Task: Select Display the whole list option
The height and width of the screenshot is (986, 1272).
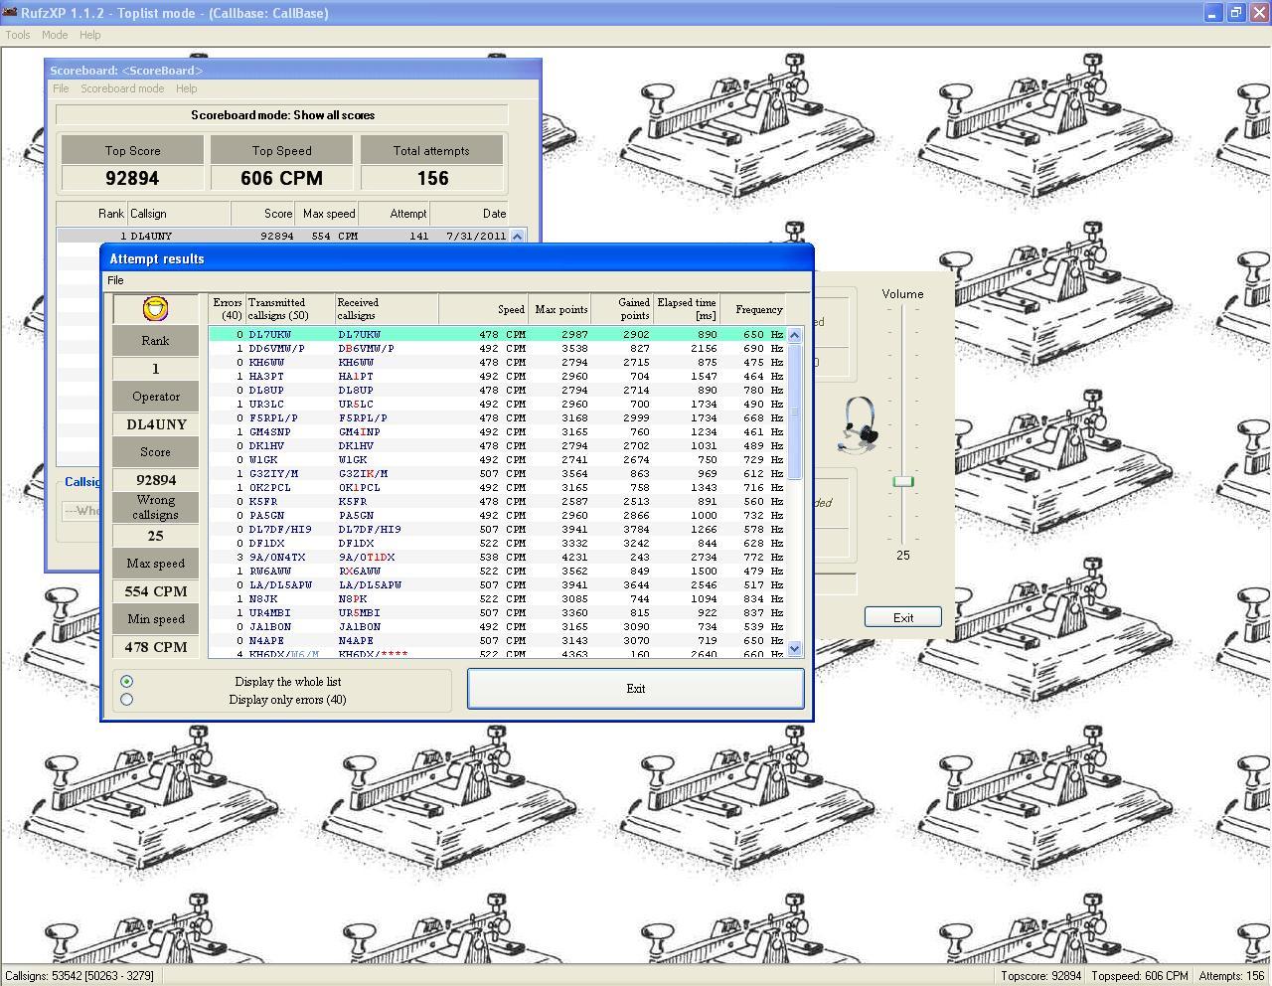Action: (126, 682)
